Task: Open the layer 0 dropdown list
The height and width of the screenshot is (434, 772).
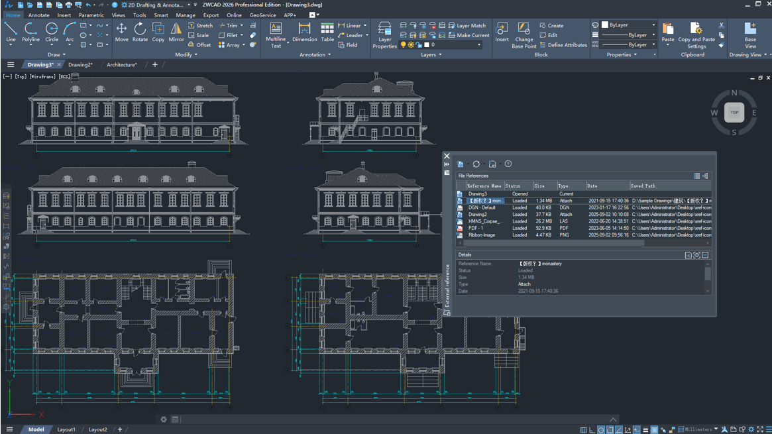Action: point(479,45)
